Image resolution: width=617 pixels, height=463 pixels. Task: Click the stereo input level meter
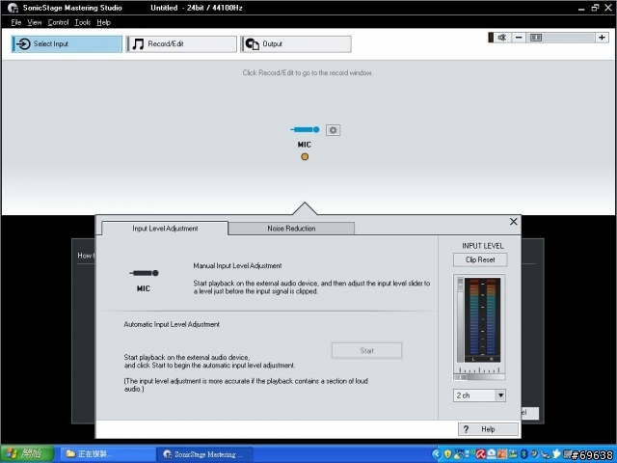pos(482,319)
